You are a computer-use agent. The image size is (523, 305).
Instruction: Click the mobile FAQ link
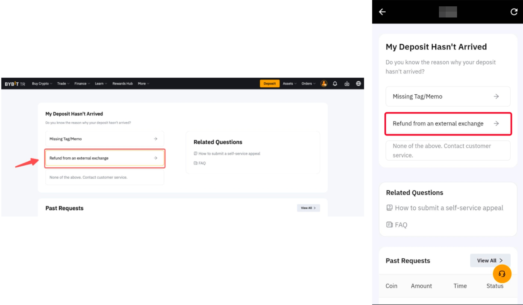[x=401, y=225]
